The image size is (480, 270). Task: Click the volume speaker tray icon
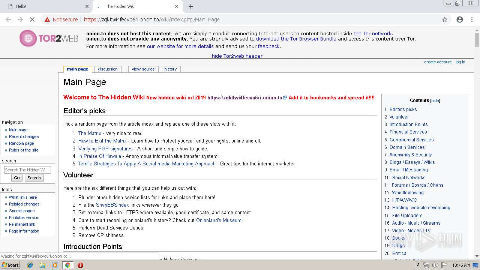tap(435, 265)
